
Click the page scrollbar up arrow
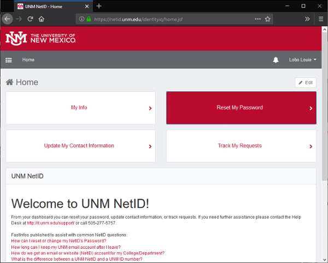[x=325, y=30]
